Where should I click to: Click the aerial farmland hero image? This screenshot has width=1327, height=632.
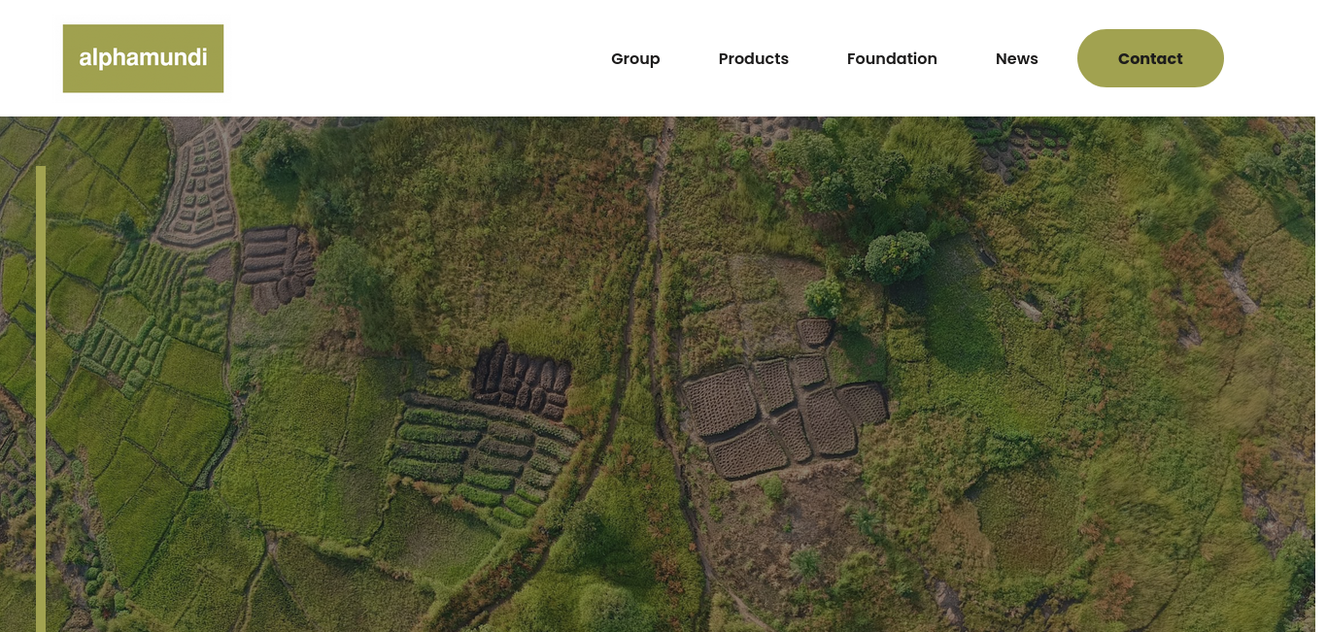pyautogui.click(x=663, y=374)
